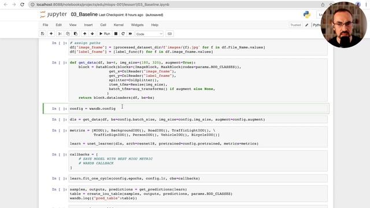Move the selected cell up
The image size is (370, 208).
(85, 34)
